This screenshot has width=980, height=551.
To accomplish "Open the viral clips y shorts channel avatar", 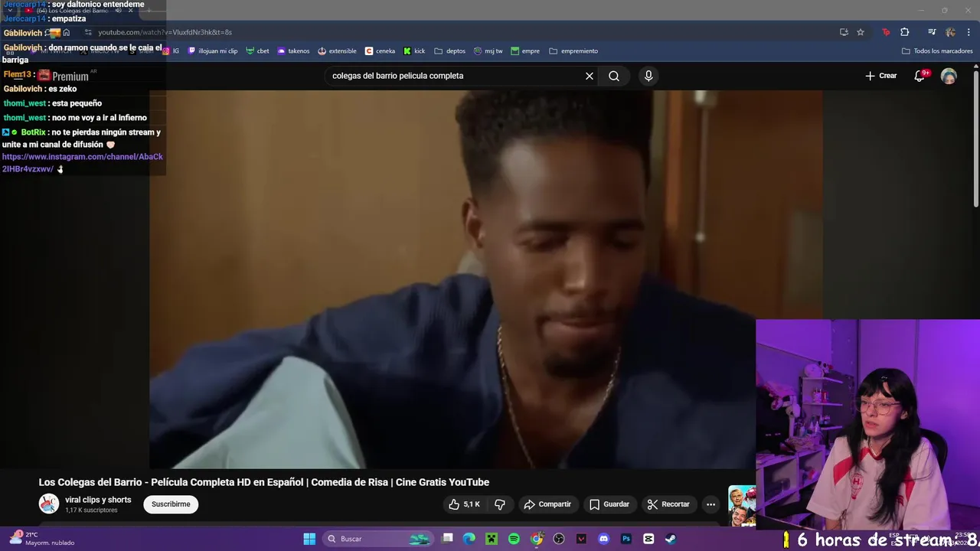I will coord(49,504).
